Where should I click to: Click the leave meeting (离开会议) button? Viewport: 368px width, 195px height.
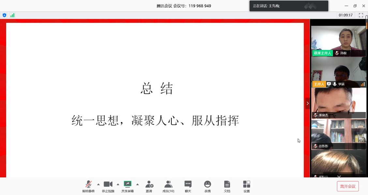[347, 186]
